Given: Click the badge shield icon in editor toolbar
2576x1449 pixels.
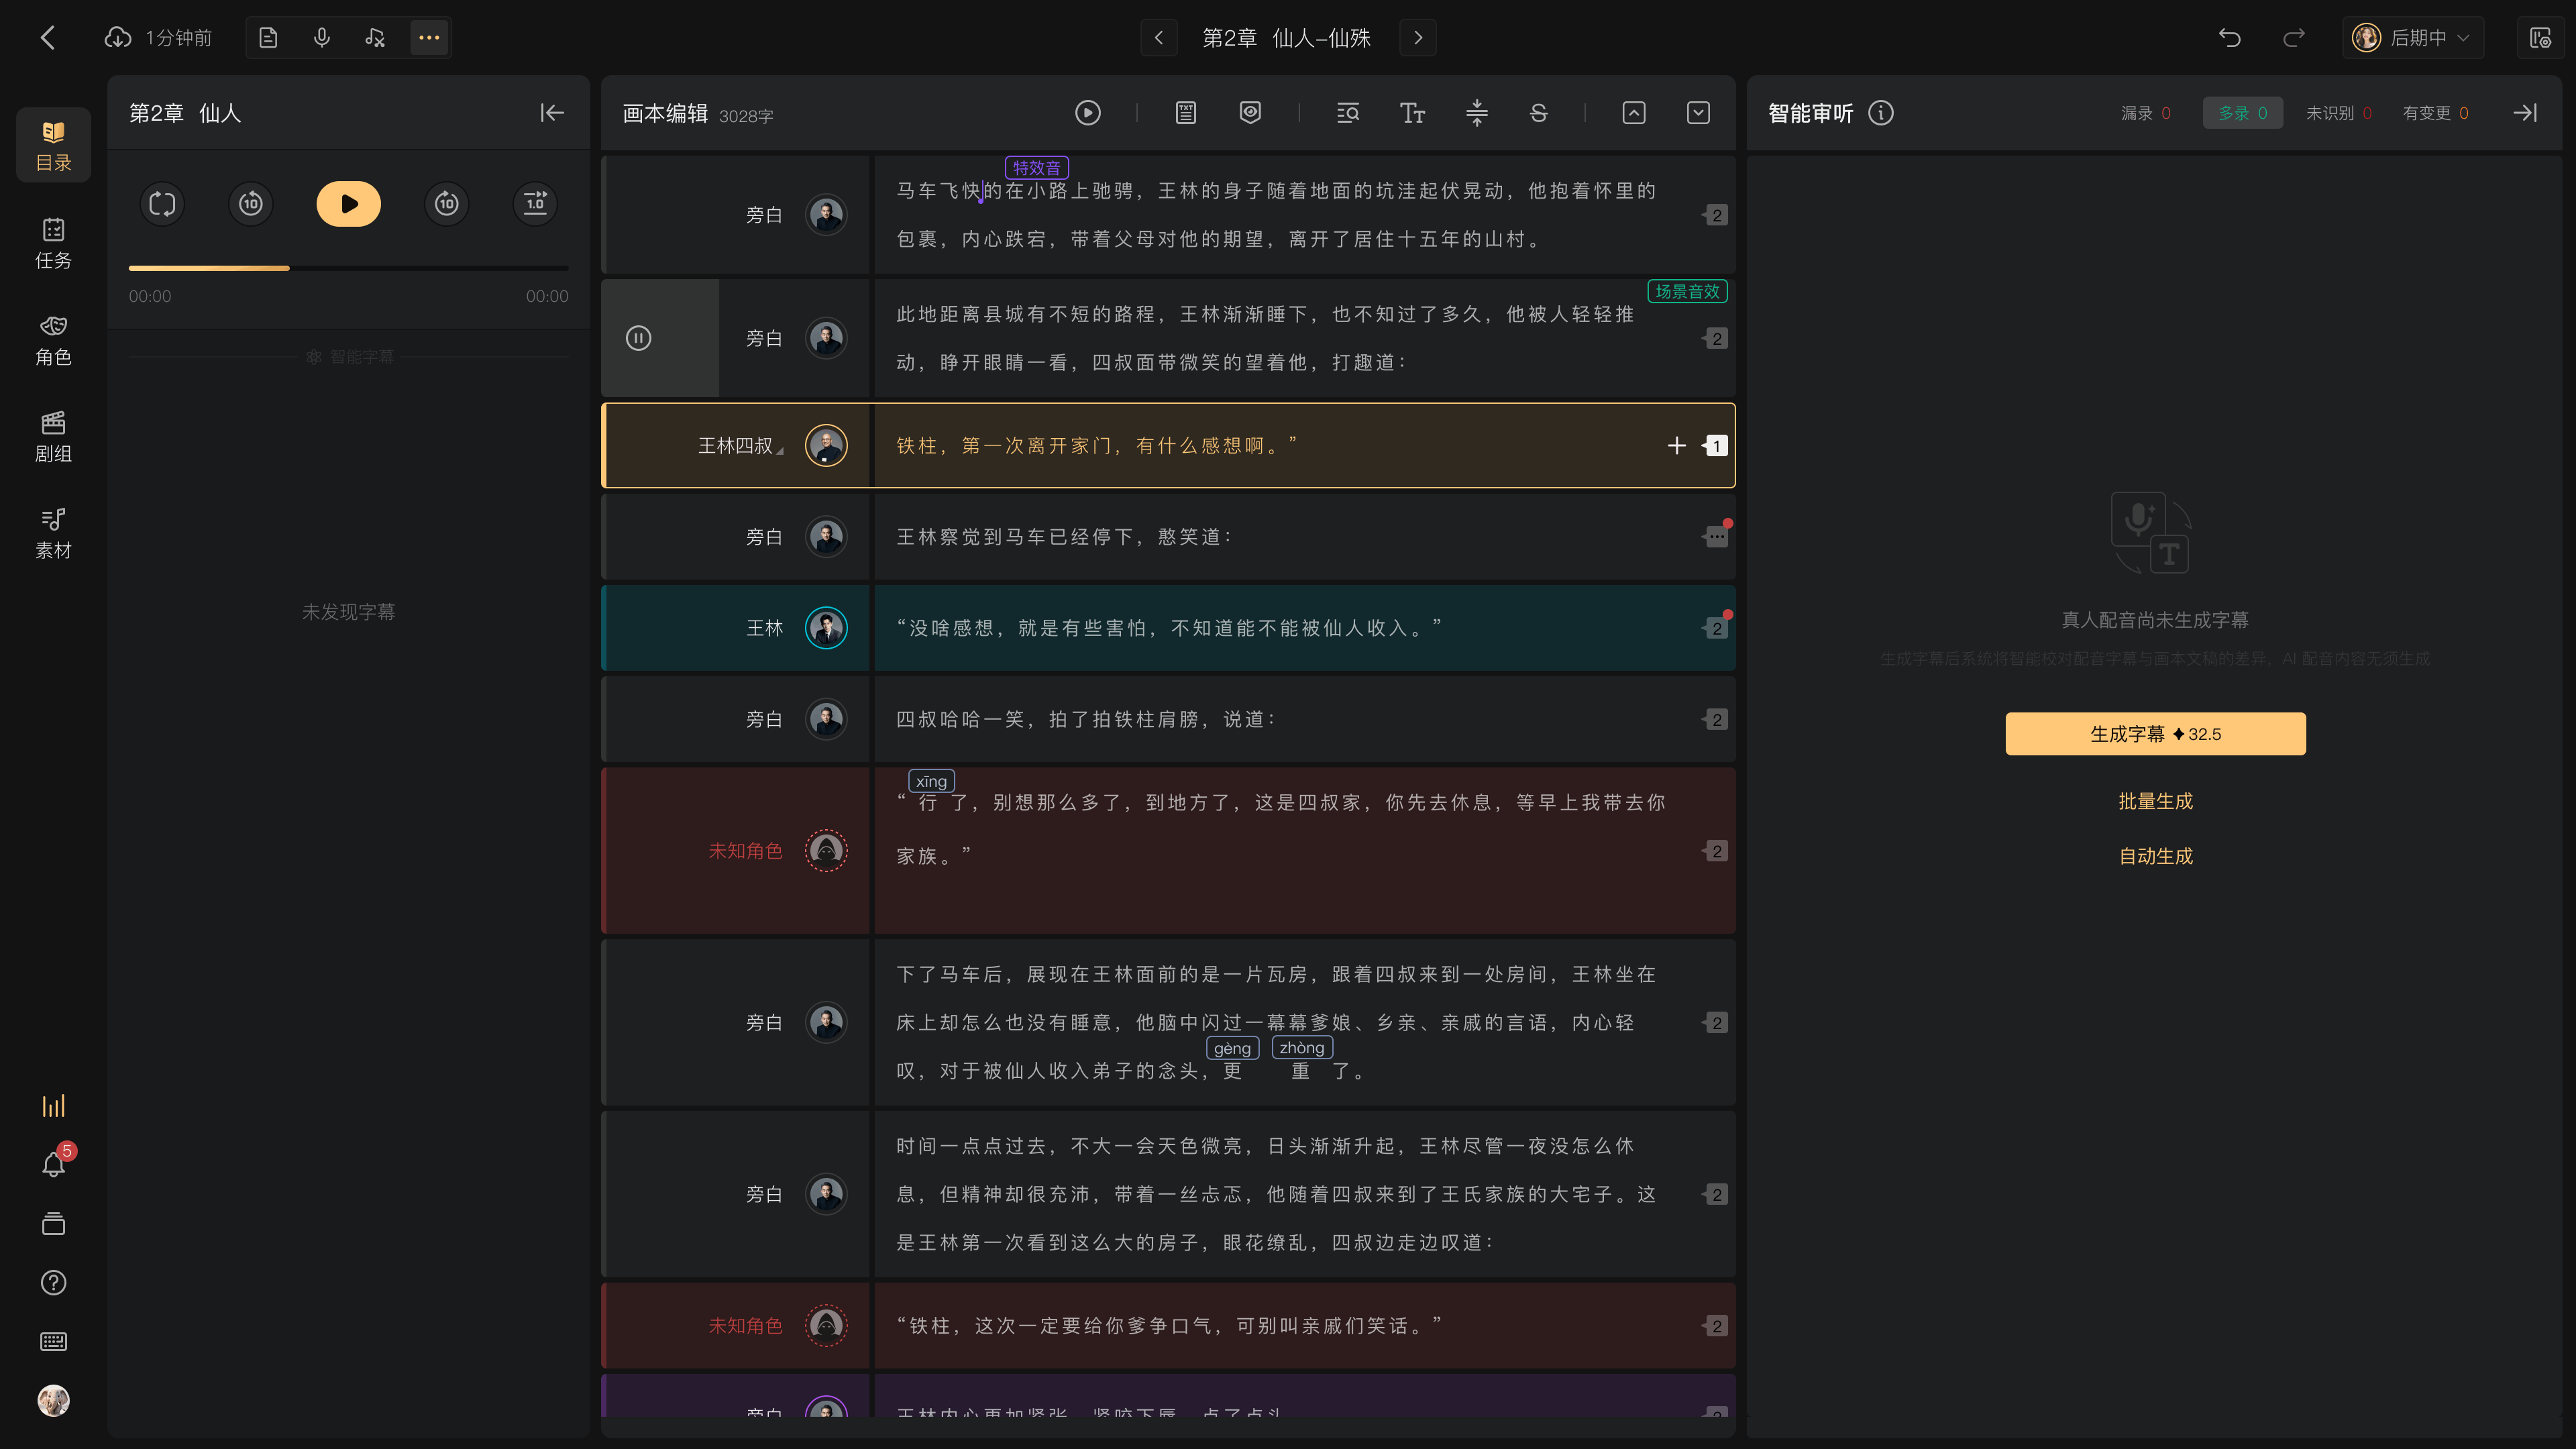Looking at the screenshot, I should tap(1250, 113).
